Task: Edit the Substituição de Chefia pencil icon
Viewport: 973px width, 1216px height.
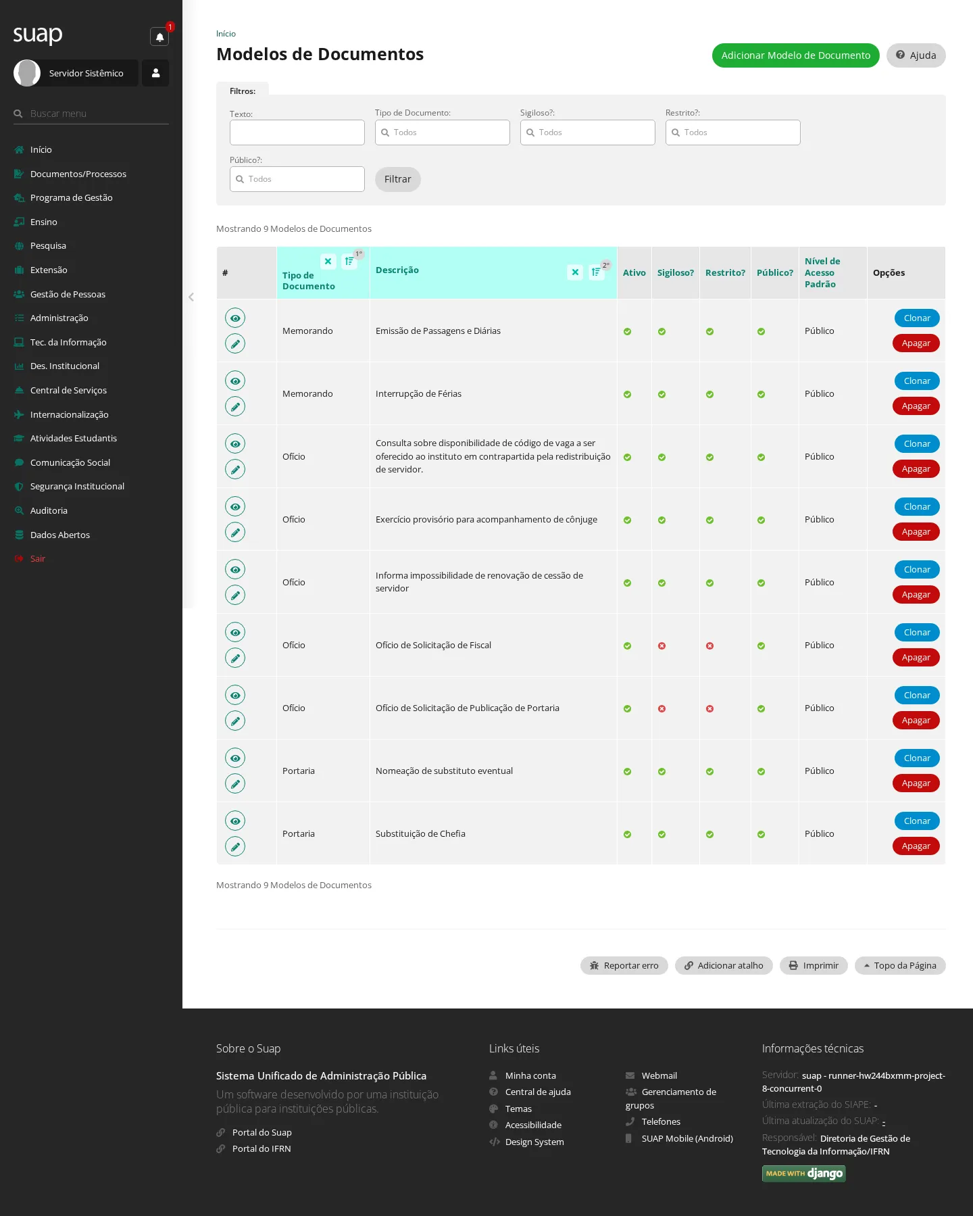Action: coord(235,846)
